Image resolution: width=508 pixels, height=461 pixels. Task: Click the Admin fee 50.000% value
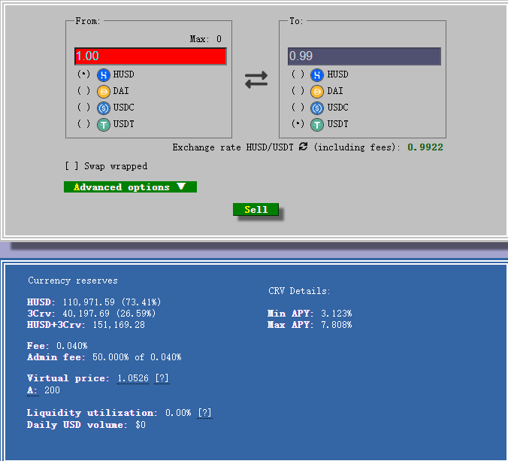click(x=110, y=357)
